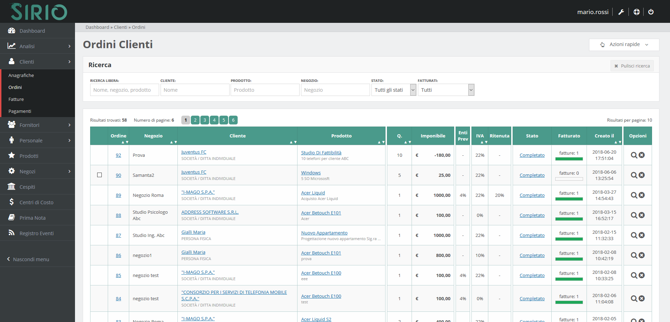Delete order 89 with the X icon
Screen dimensions: 670x322
coord(642,195)
